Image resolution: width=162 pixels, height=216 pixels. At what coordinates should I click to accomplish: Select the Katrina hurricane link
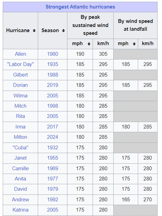click(x=20, y=210)
